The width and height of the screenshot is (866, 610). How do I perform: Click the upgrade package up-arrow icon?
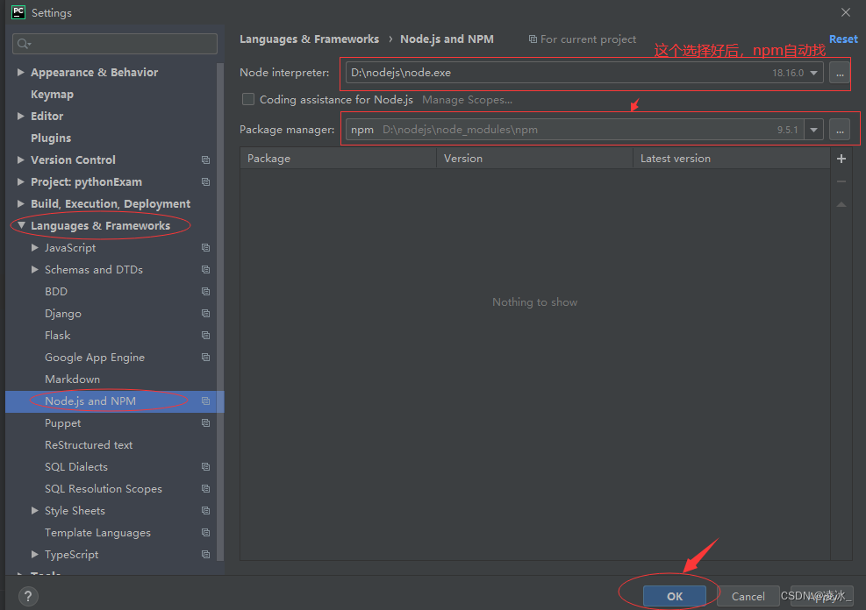tap(841, 204)
